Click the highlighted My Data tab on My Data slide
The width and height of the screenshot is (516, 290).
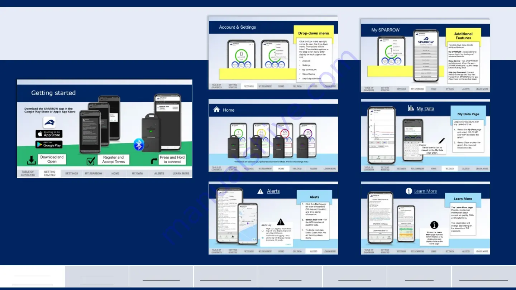pyautogui.click(x=450, y=168)
